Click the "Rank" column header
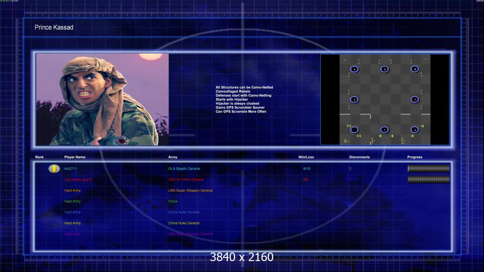This screenshot has height=272, width=484. pyautogui.click(x=40, y=157)
